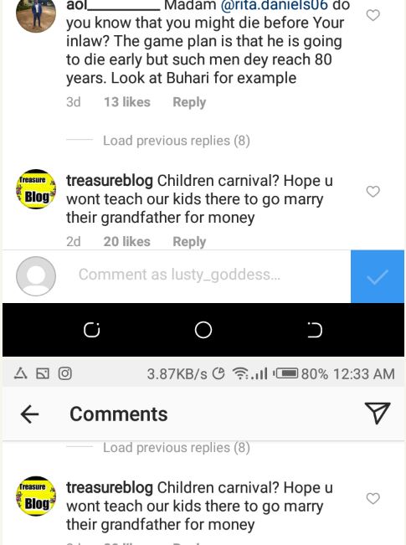The width and height of the screenshot is (406, 545).
Task: Open the Instagram notification icon in status bar
Action: [65, 373]
